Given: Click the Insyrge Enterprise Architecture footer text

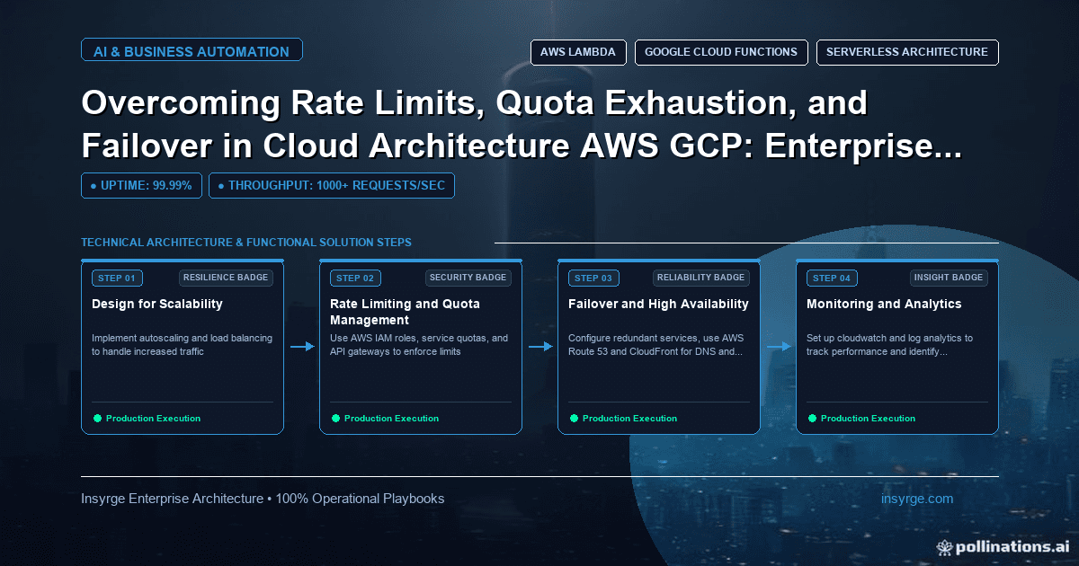Looking at the screenshot, I should 263,499.
